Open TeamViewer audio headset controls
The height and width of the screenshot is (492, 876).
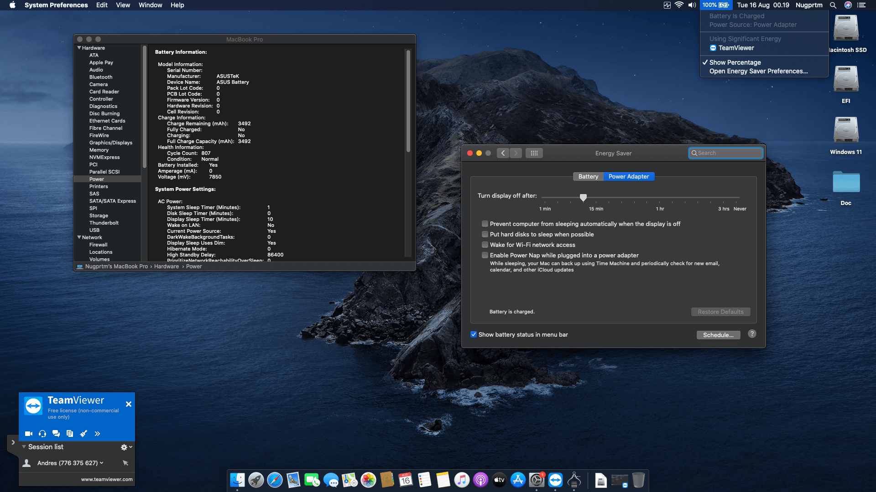42,434
